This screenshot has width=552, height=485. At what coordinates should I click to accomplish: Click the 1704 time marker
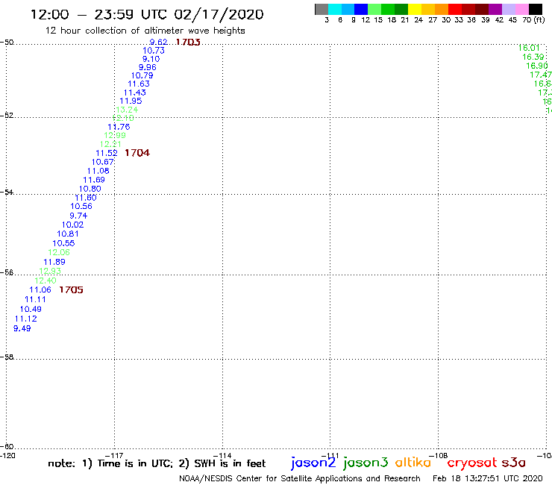pyautogui.click(x=137, y=153)
